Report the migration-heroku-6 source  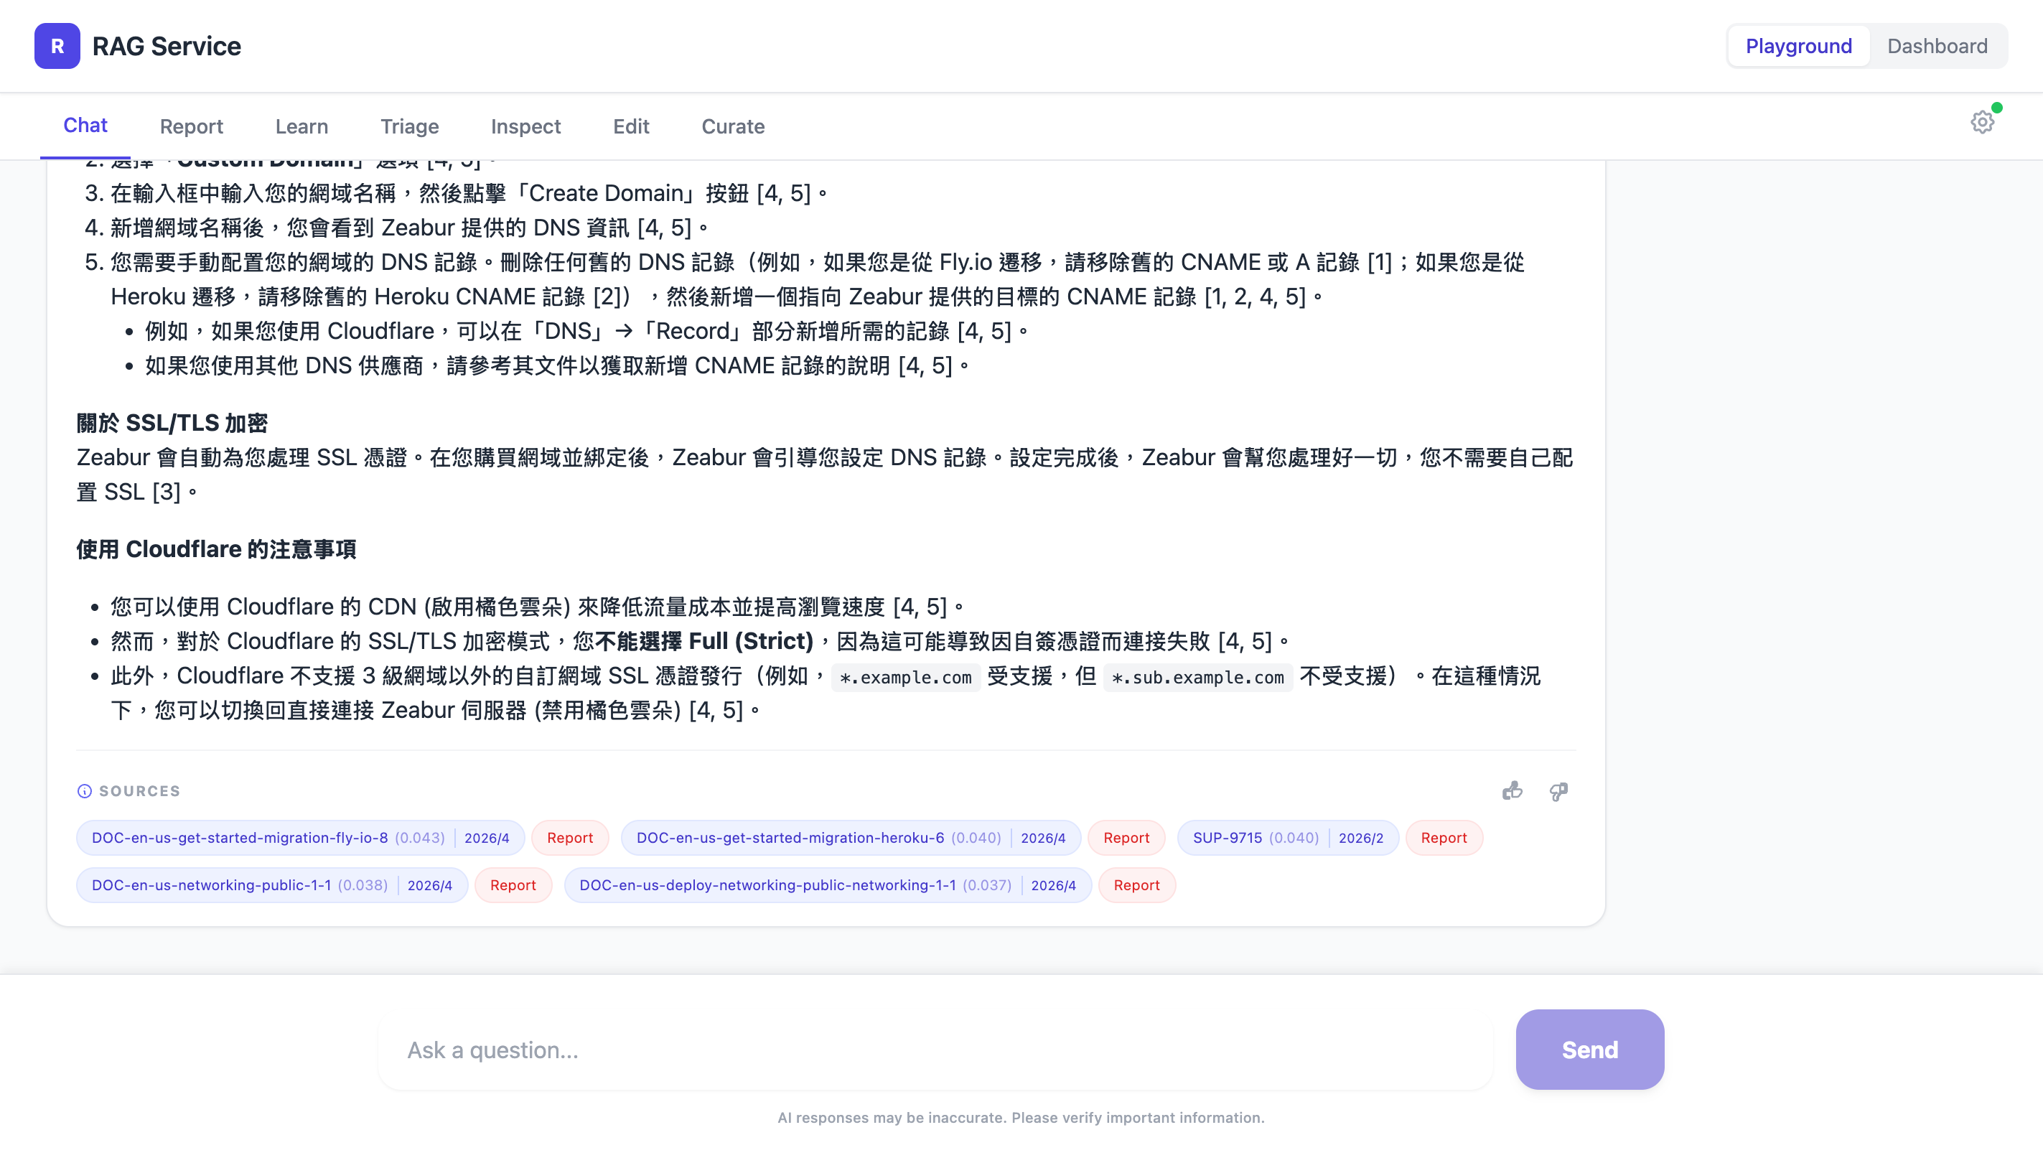[x=1126, y=838]
